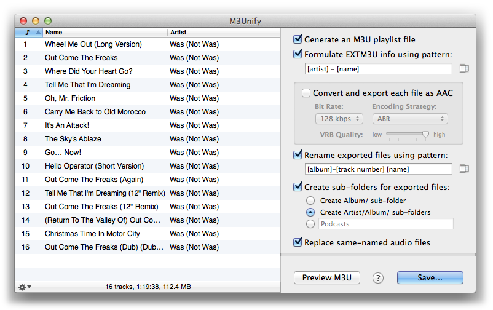Toggle Rename exported files using pattern
Viewport: 493px width, 310px height.
click(298, 155)
